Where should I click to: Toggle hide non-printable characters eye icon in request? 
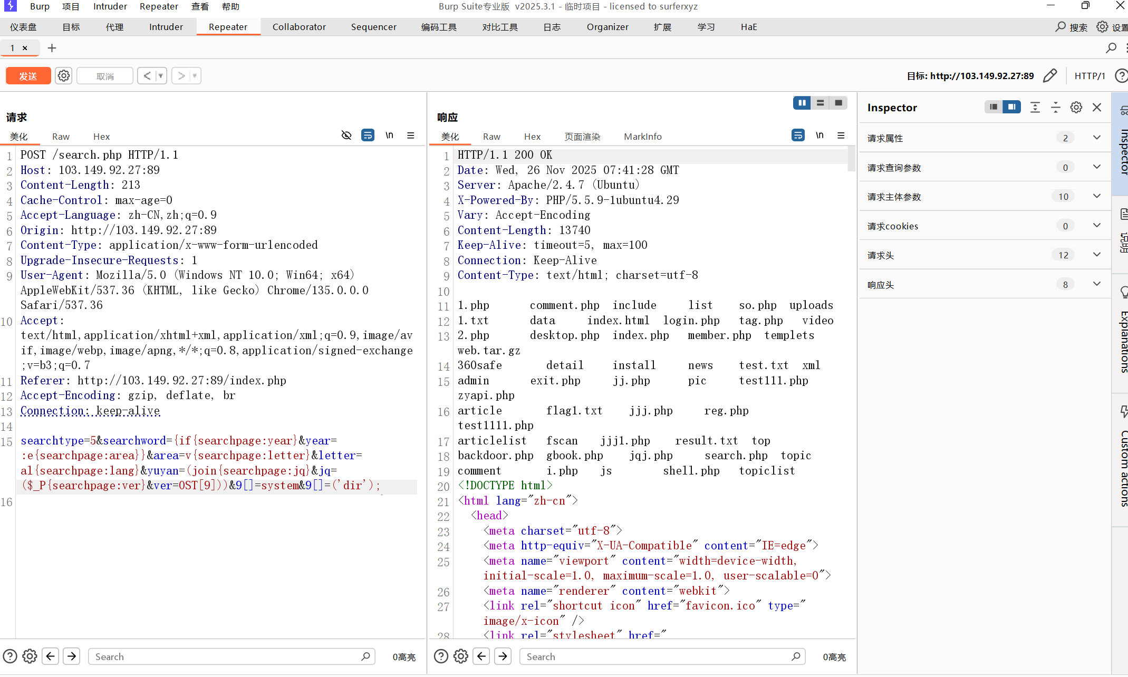point(346,136)
